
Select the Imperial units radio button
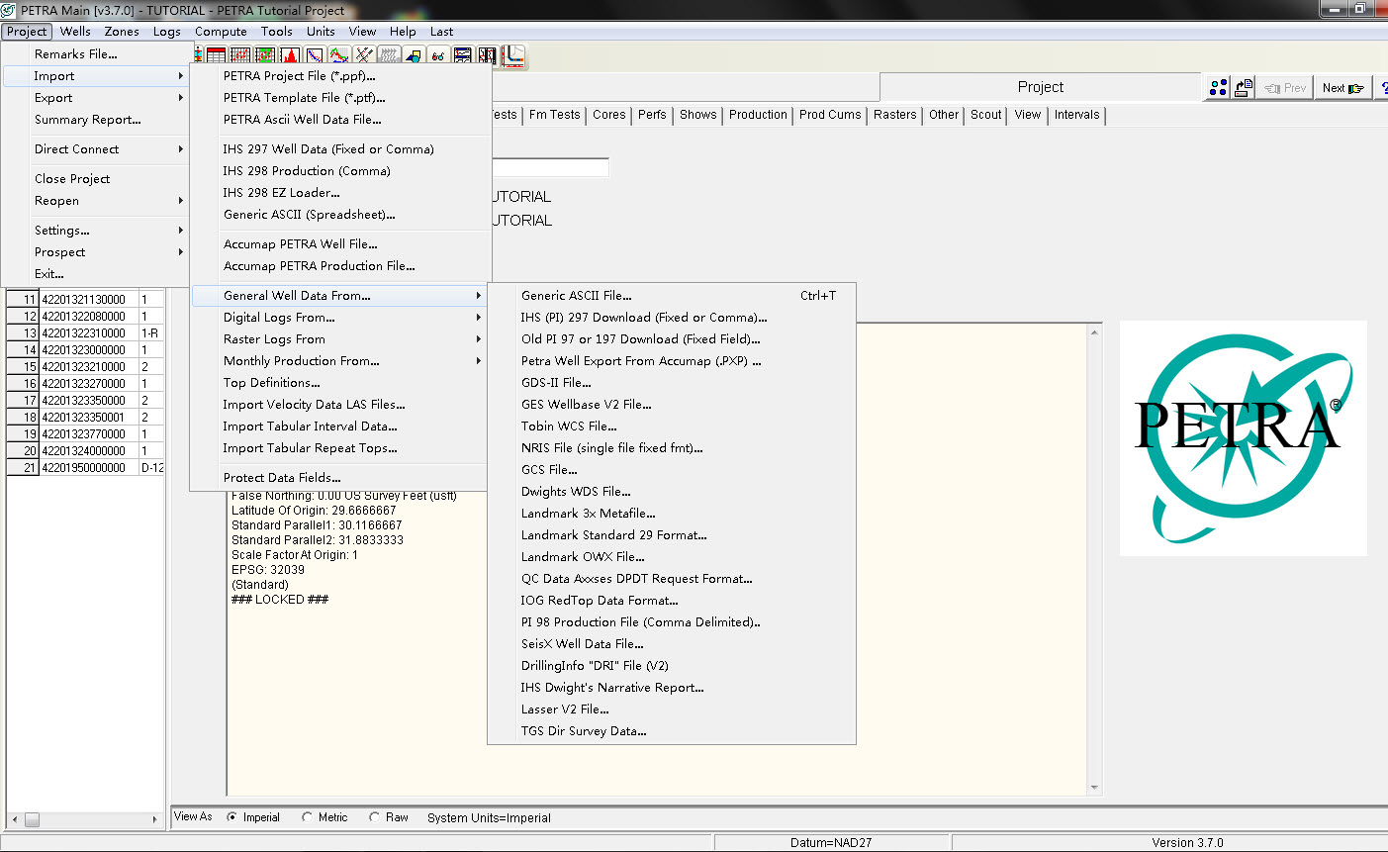pos(232,817)
